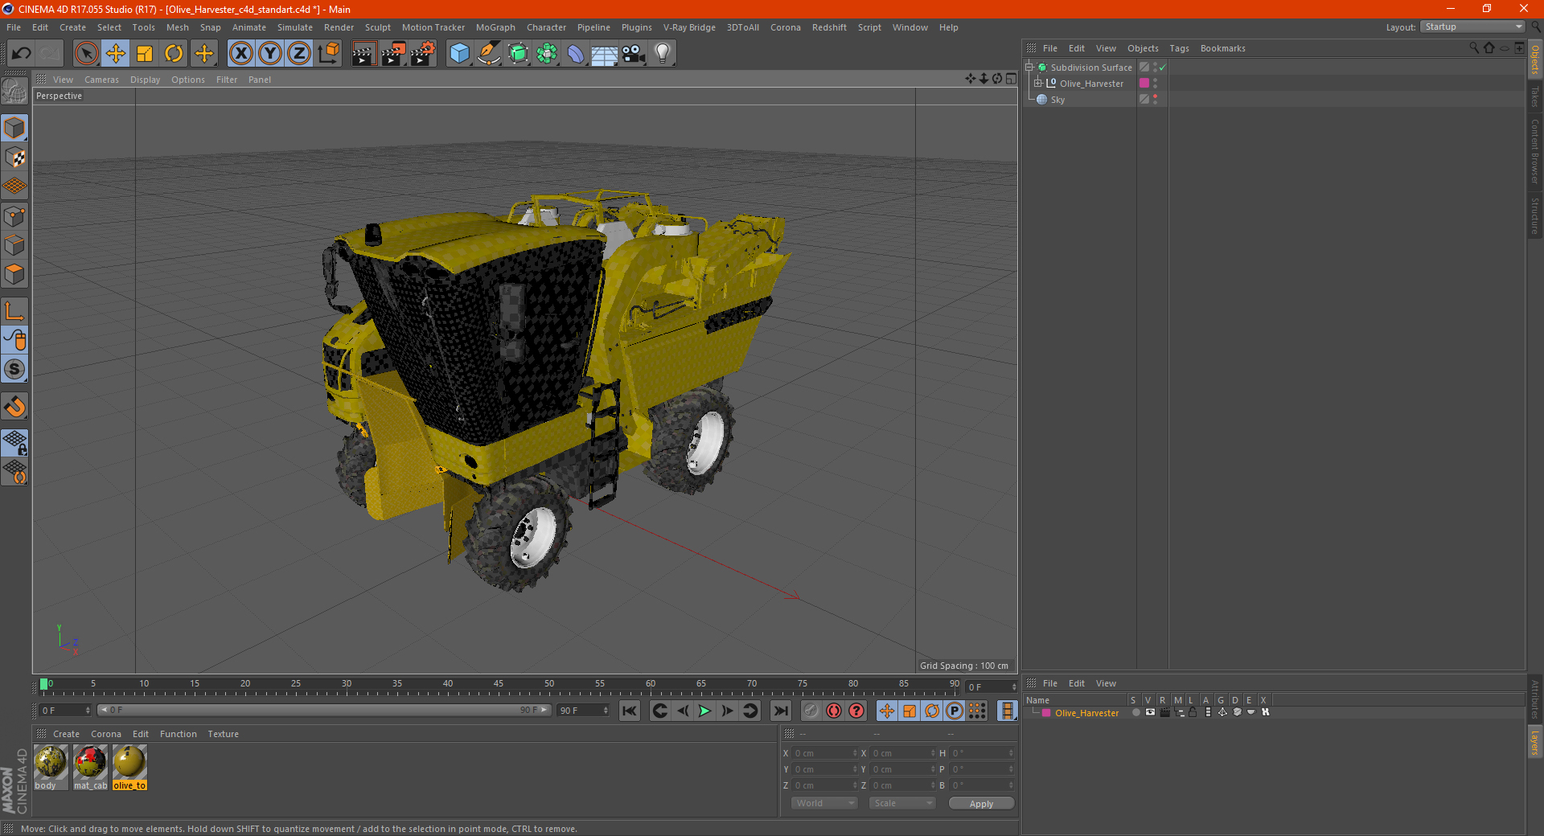1544x836 pixels.
Task: Go to start of animation
Action: coord(630,711)
